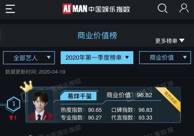Open the 全部艺人 filter dropdown

(29, 58)
